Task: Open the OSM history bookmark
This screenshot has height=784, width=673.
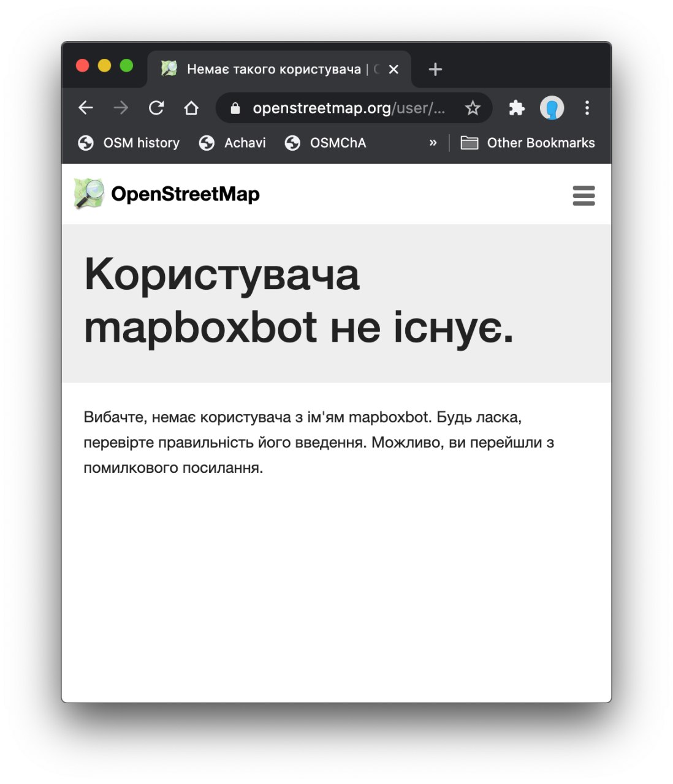Action: [129, 143]
